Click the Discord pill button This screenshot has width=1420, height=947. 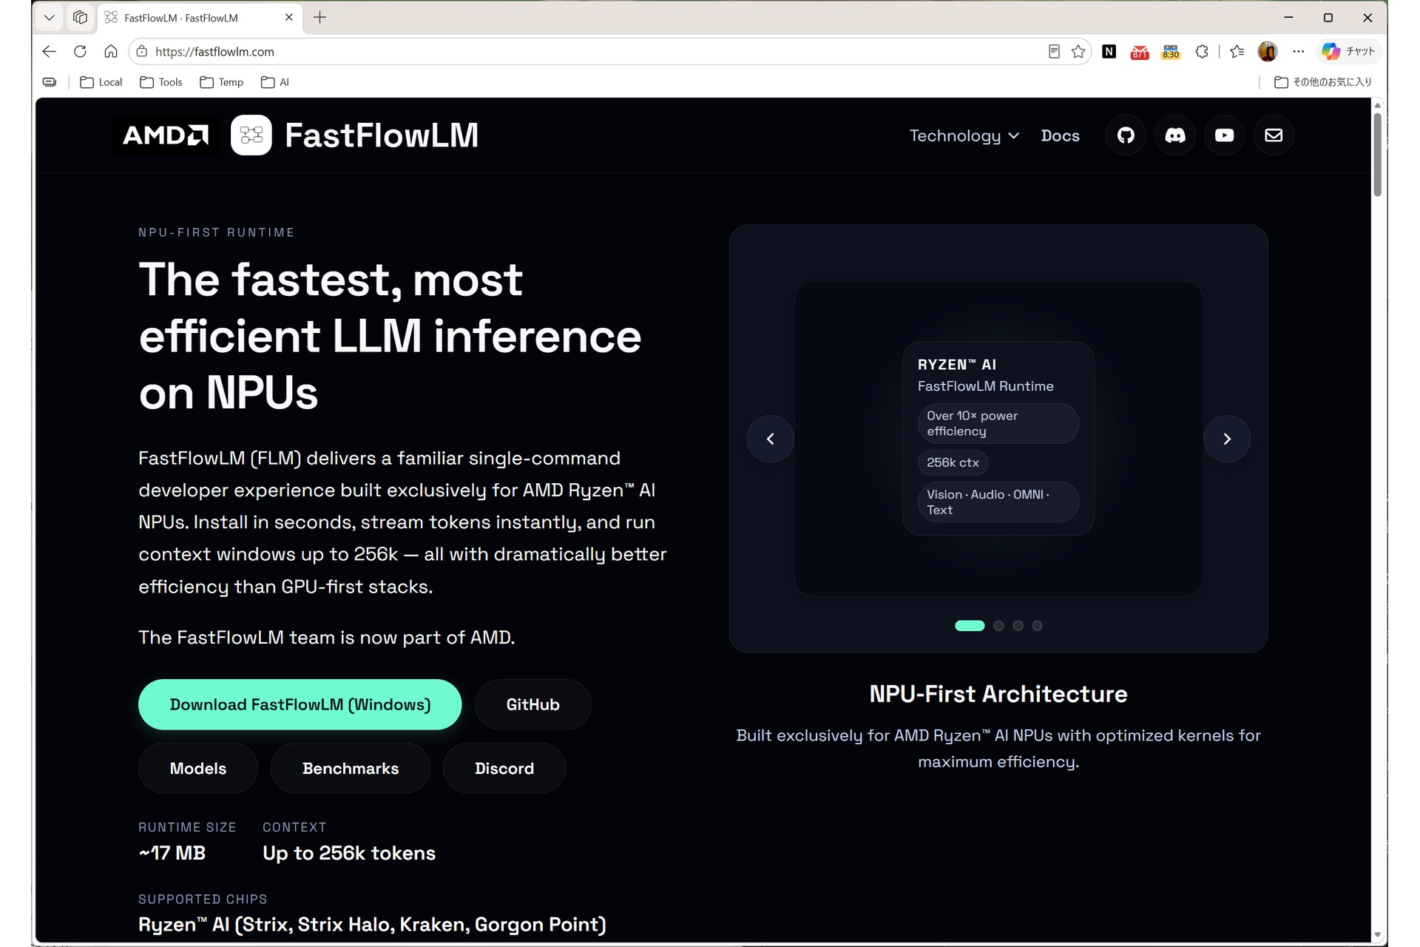point(504,768)
